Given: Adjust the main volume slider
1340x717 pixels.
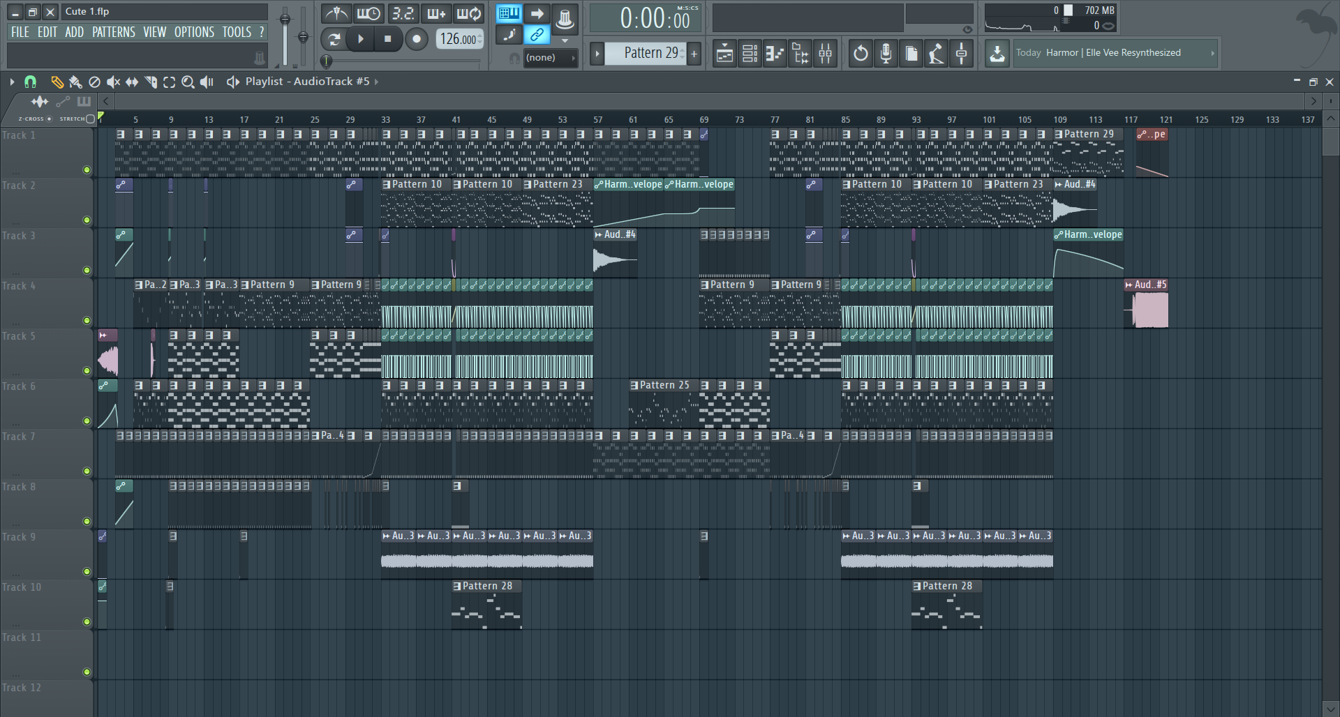Looking at the screenshot, I should (x=285, y=20).
